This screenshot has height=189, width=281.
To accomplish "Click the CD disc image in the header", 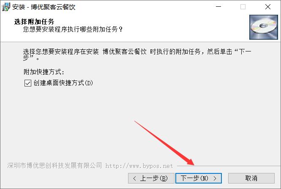I will [x=264, y=27].
